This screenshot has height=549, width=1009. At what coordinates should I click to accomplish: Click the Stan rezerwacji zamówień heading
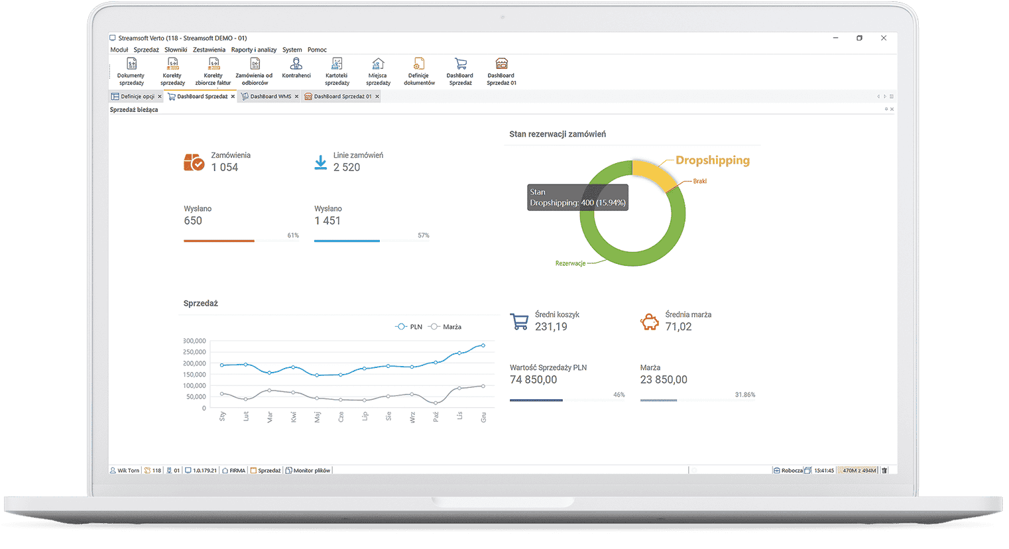(558, 134)
